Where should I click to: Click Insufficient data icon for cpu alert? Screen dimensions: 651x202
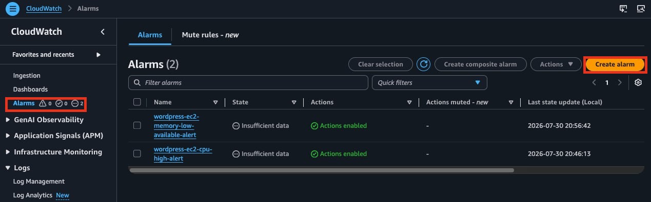(x=236, y=154)
